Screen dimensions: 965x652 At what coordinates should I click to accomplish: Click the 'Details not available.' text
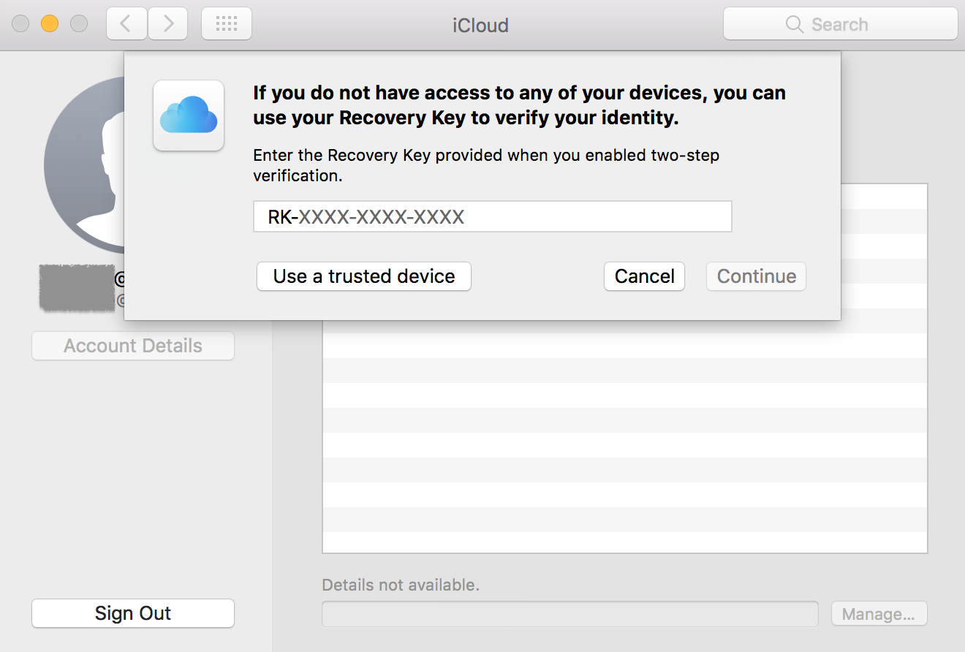pos(401,585)
